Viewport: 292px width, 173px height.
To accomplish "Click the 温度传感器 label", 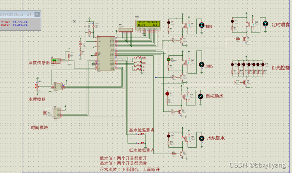I will pos(39,62).
